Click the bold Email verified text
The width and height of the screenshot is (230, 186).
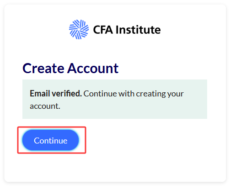[x=56, y=93]
